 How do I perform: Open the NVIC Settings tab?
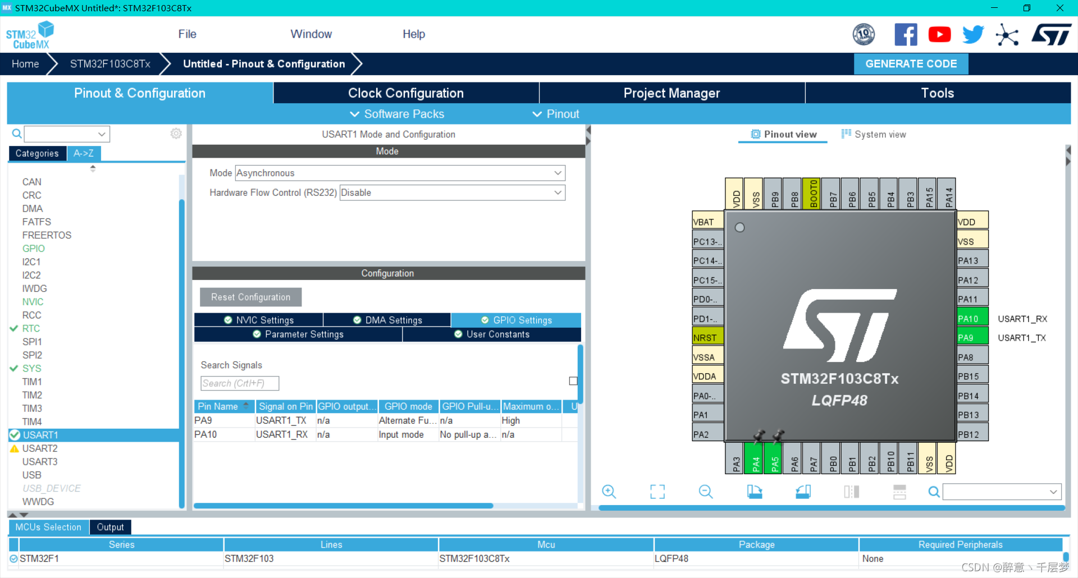point(259,320)
